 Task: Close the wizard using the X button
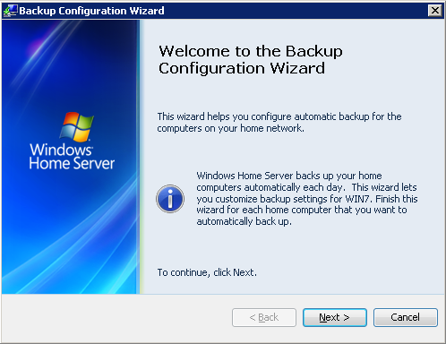(x=435, y=11)
